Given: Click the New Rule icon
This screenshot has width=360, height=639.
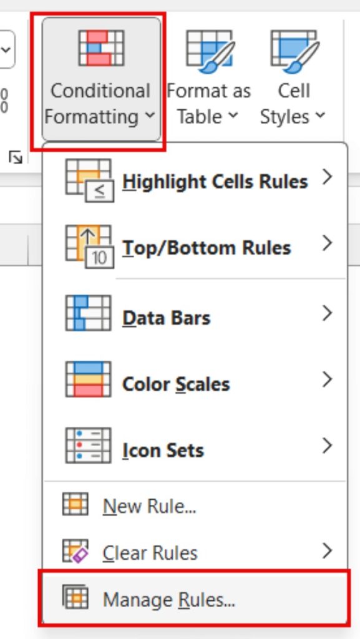Looking at the screenshot, I should pos(75,505).
